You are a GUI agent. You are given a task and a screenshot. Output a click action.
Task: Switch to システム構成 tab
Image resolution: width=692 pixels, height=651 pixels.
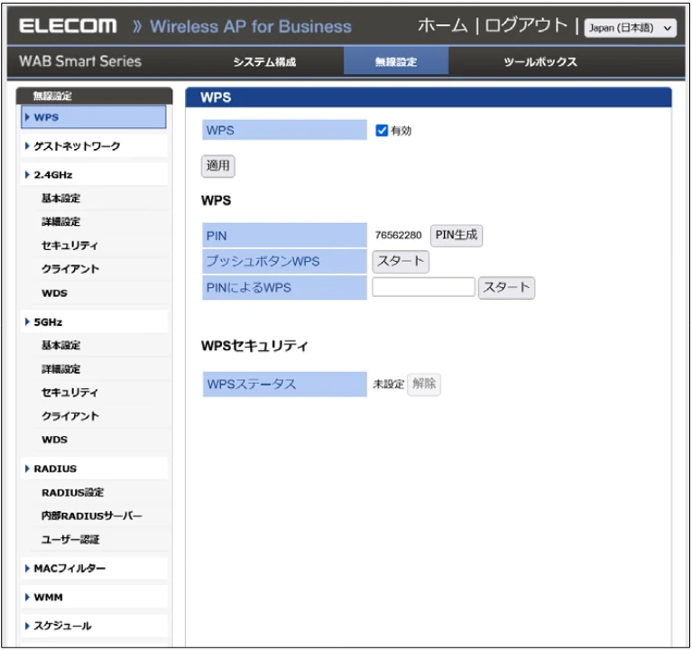[x=264, y=61]
